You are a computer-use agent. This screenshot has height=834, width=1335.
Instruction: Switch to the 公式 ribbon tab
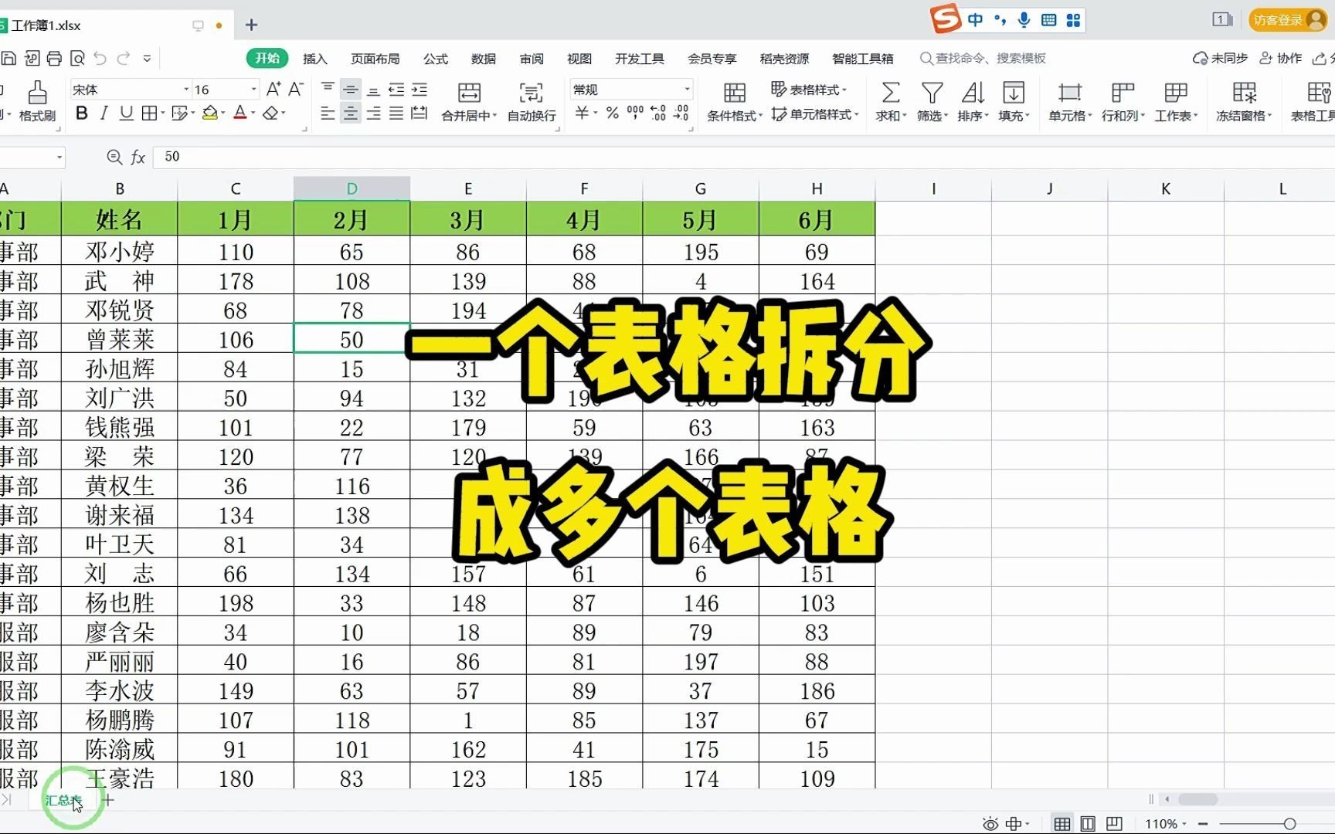pyautogui.click(x=436, y=59)
